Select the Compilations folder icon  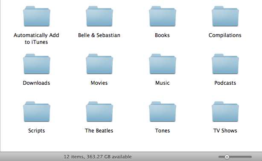[225, 16]
